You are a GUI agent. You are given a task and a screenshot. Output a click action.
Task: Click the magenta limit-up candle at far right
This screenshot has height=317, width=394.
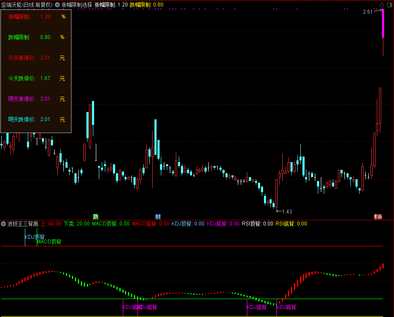click(x=383, y=24)
